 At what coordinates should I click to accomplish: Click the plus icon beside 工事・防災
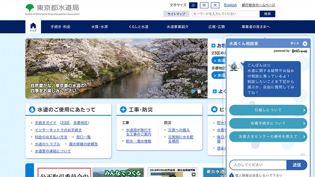coord(123,109)
